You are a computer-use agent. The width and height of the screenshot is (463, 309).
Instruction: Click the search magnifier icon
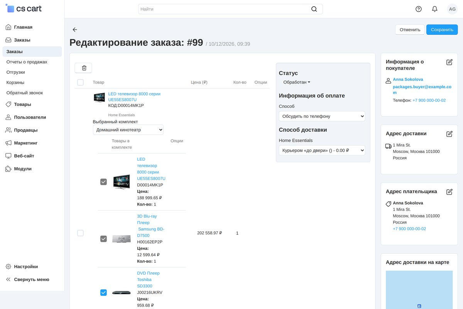click(x=314, y=9)
